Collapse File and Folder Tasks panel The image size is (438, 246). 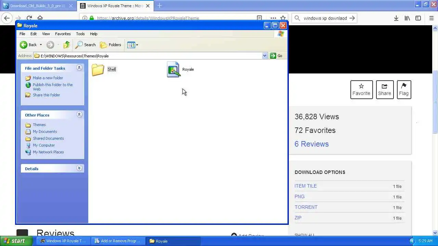pos(79,68)
